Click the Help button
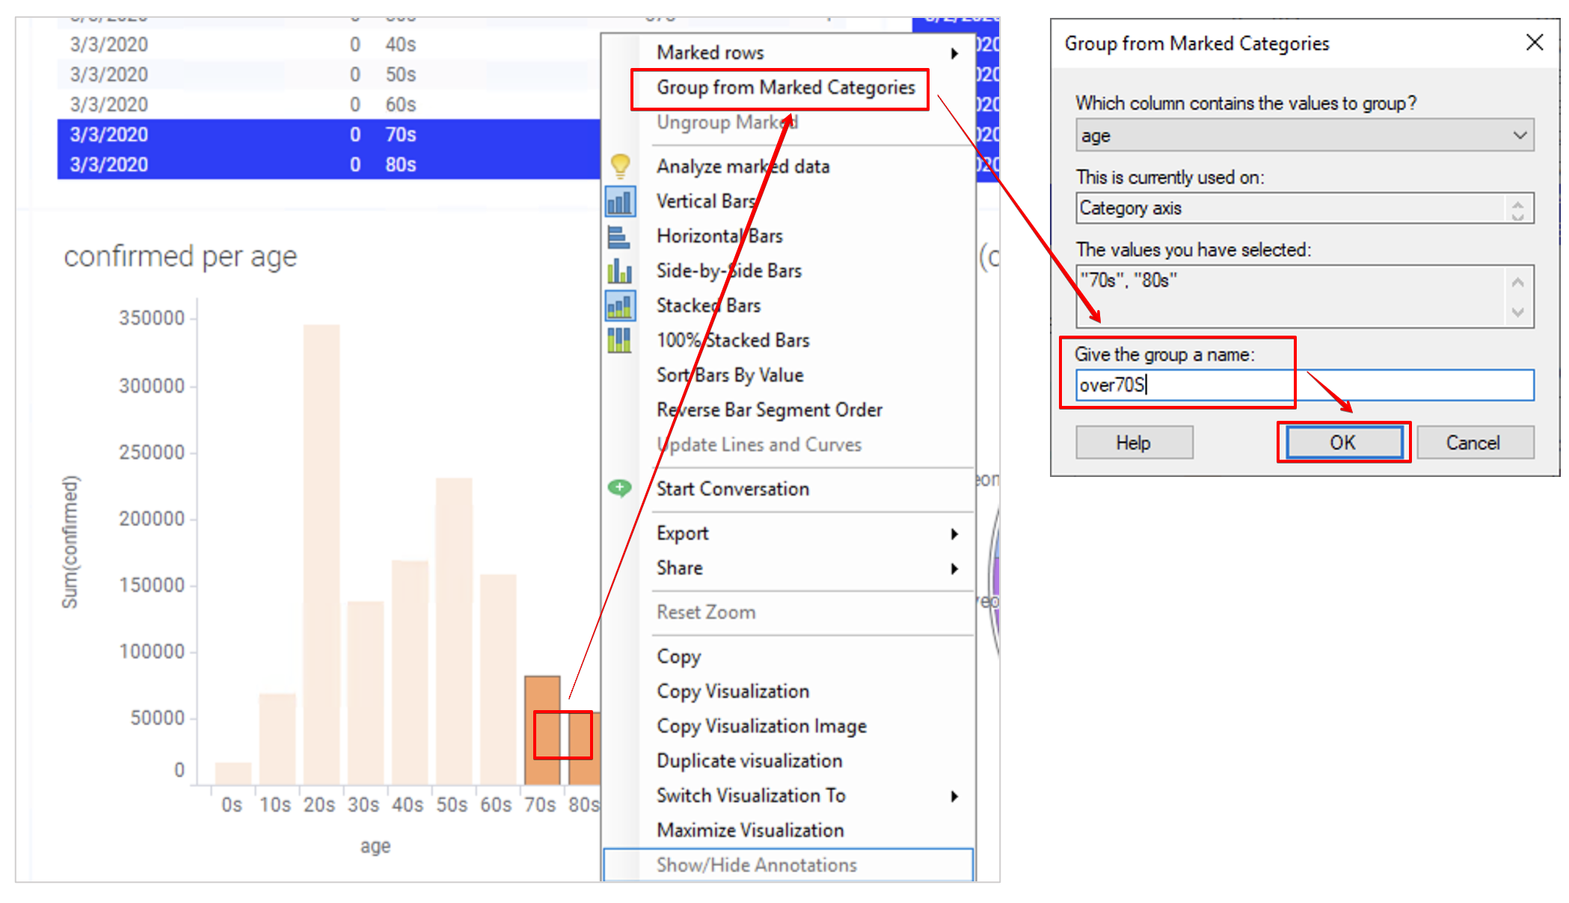Screen dimensions: 1569x903 click(1134, 443)
